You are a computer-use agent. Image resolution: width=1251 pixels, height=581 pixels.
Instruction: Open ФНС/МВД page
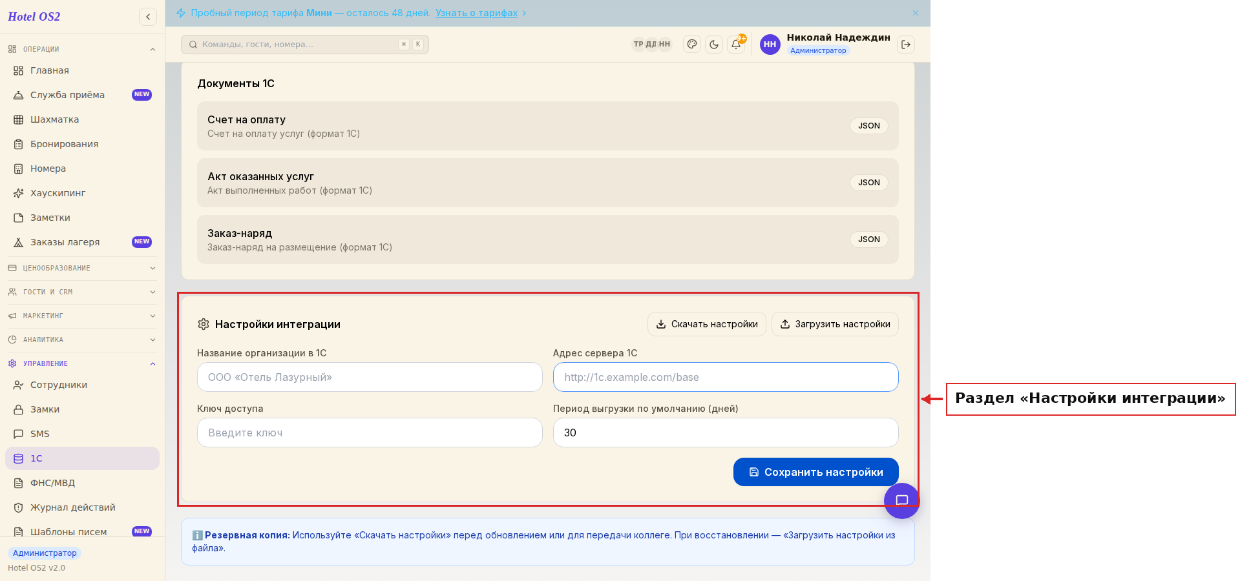click(x=82, y=483)
